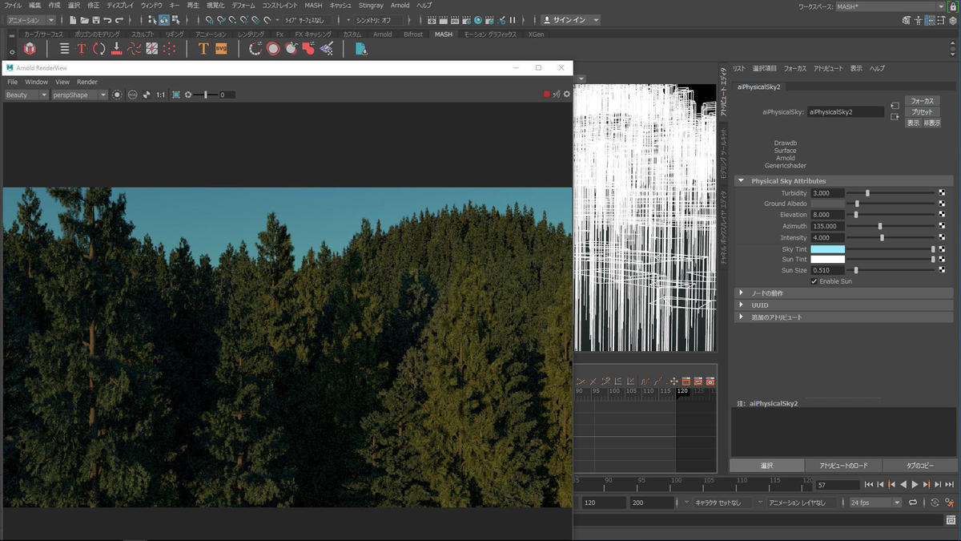Screen dimensions: 961x541
Task: Click the Turbidity value field
Action: (827, 193)
